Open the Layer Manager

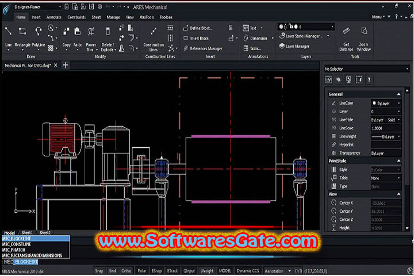point(294,46)
